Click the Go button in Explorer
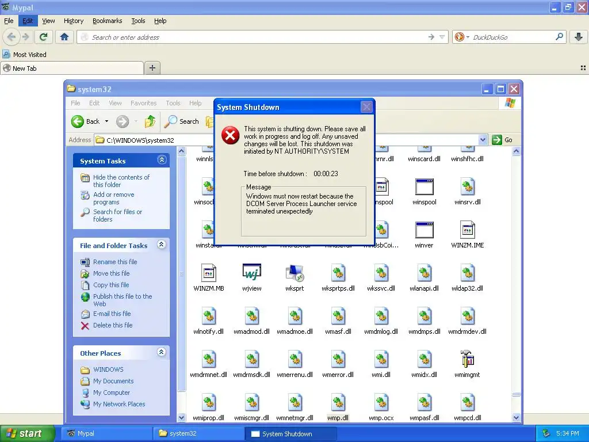 [x=502, y=140]
